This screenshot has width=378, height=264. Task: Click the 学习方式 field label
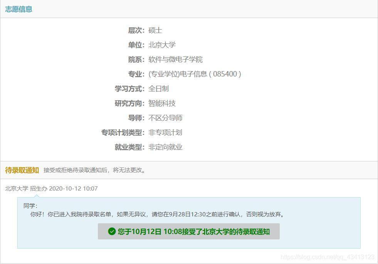pos(129,89)
